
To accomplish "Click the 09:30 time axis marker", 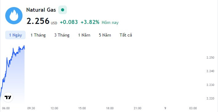I will click(31, 108).
